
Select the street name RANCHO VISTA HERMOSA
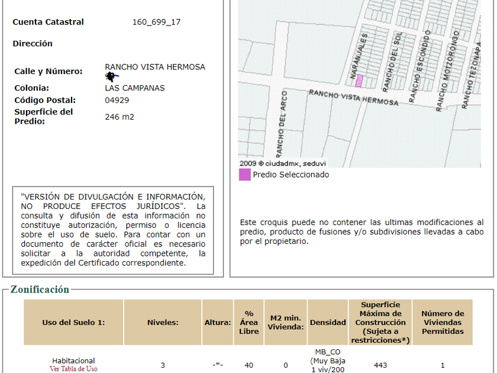click(x=155, y=67)
